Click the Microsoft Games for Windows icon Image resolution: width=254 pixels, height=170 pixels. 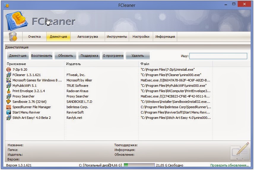pos(9,80)
